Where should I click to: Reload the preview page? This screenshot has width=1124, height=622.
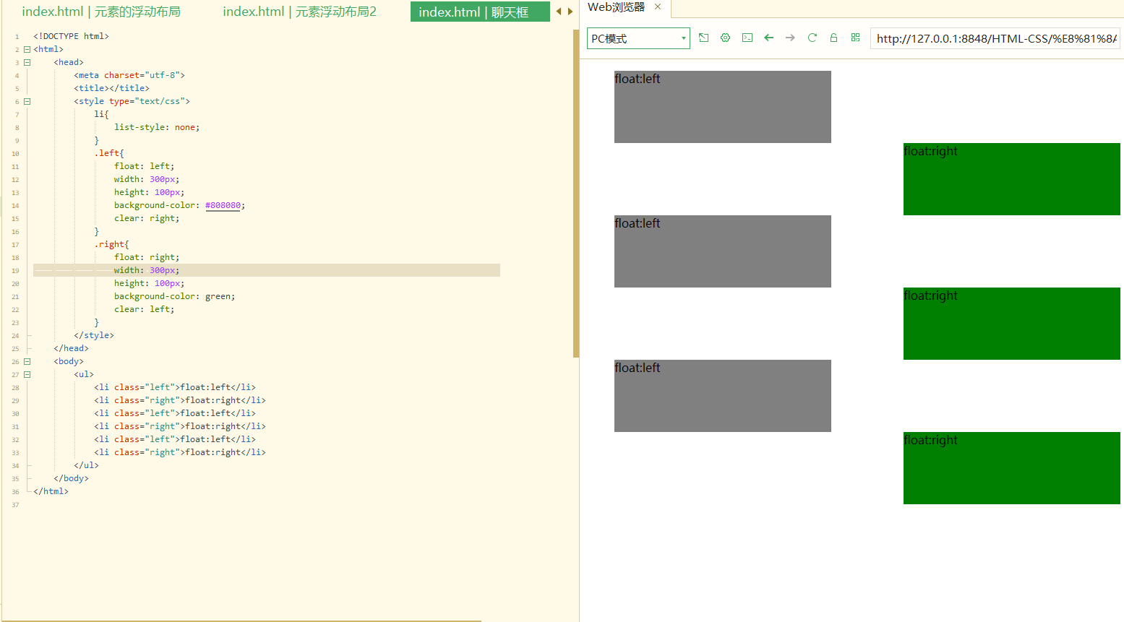[812, 38]
